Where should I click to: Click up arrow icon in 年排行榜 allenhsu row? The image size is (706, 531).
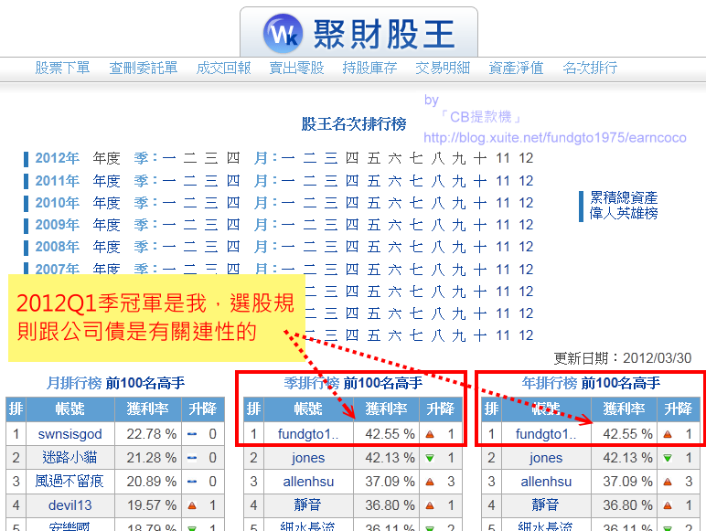click(668, 482)
